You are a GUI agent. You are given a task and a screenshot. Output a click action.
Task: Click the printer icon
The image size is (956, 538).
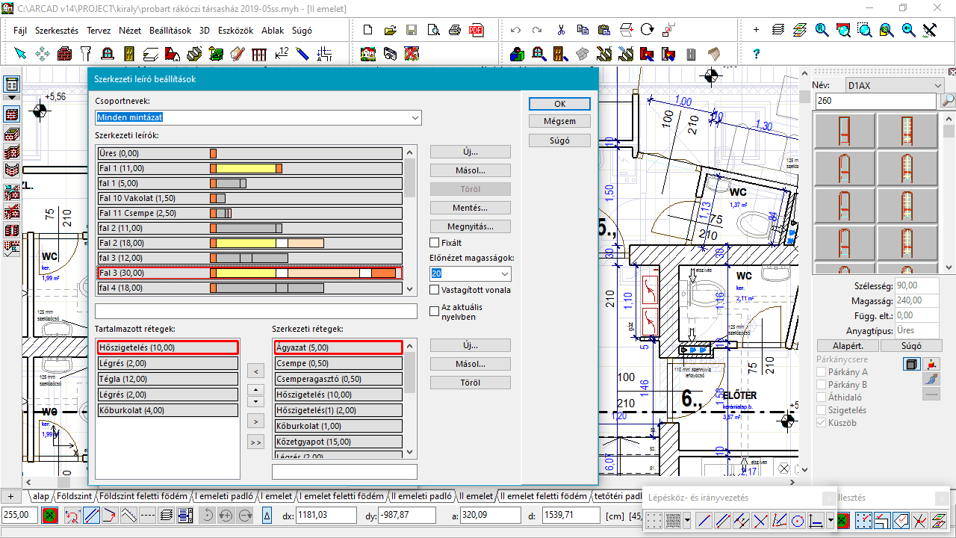pyautogui.click(x=454, y=31)
